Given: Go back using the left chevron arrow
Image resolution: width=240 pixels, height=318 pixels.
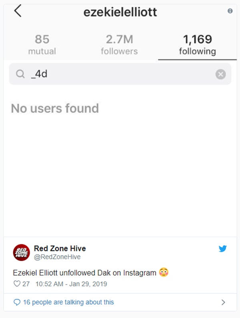Looking at the screenshot, I should coord(18,11).
